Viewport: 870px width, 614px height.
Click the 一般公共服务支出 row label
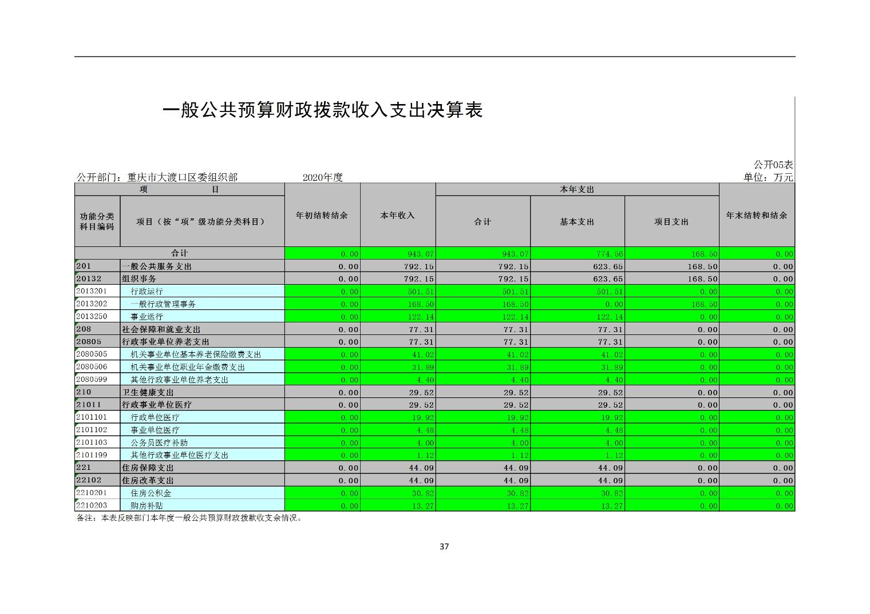pyautogui.click(x=157, y=266)
